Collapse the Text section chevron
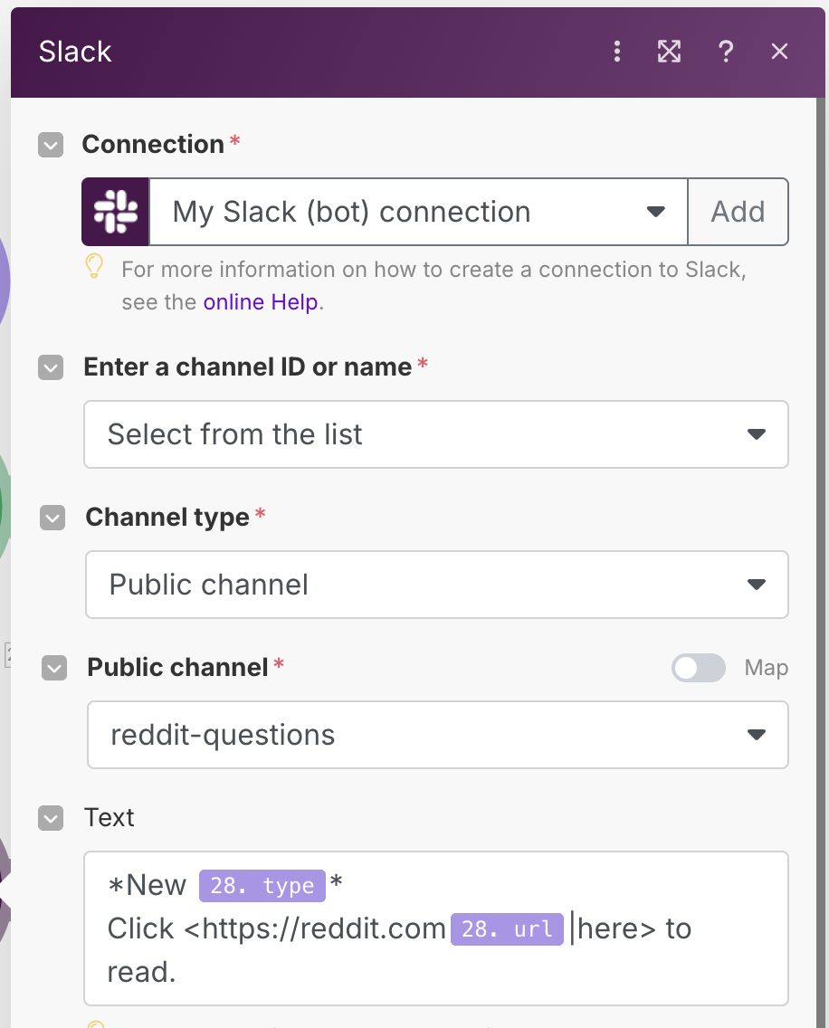Viewport: 829px width, 1028px height. pos(51,818)
